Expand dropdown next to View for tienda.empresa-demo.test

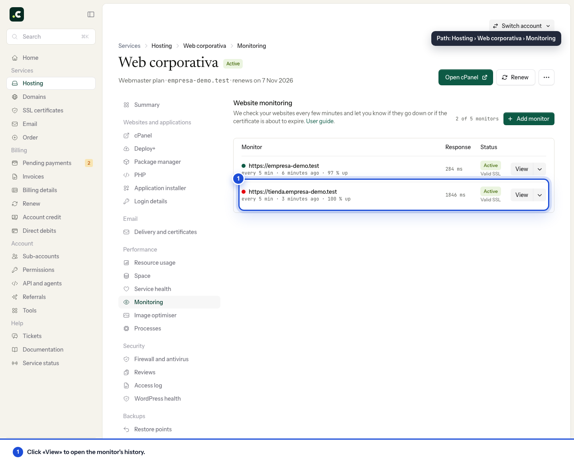pyautogui.click(x=540, y=195)
